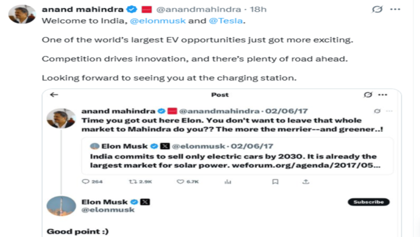Open anand mahindra's profile picture at top

(22, 14)
